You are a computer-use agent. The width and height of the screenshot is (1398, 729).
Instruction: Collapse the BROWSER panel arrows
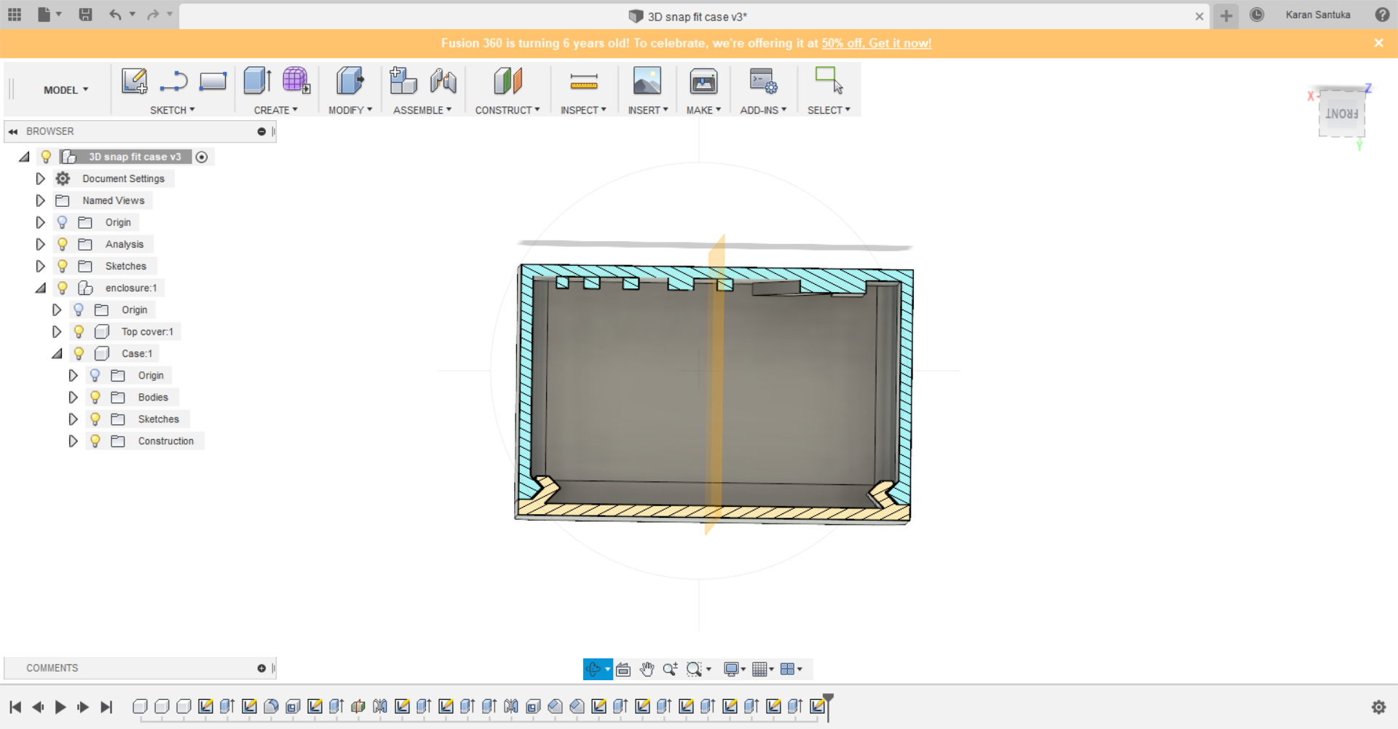coord(13,131)
